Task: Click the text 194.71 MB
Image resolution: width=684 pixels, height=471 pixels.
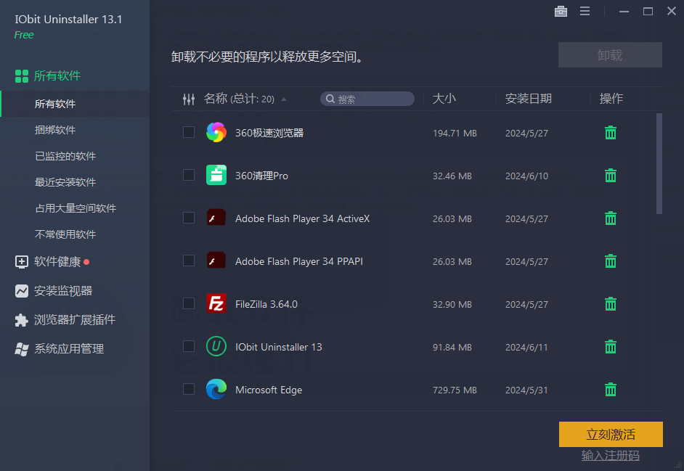Action: tap(455, 133)
